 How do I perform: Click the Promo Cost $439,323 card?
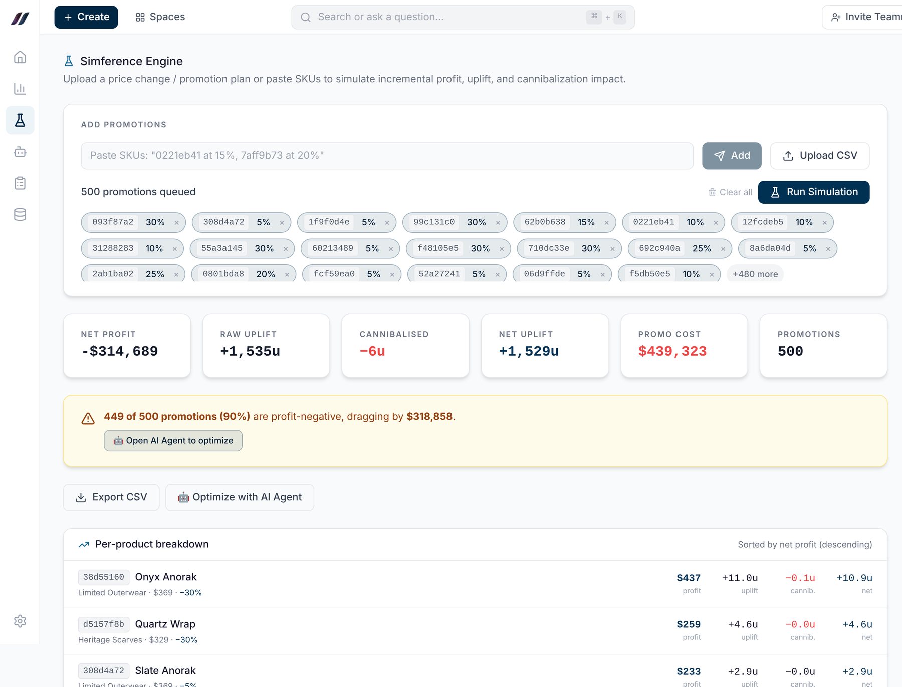click(684, 346)
